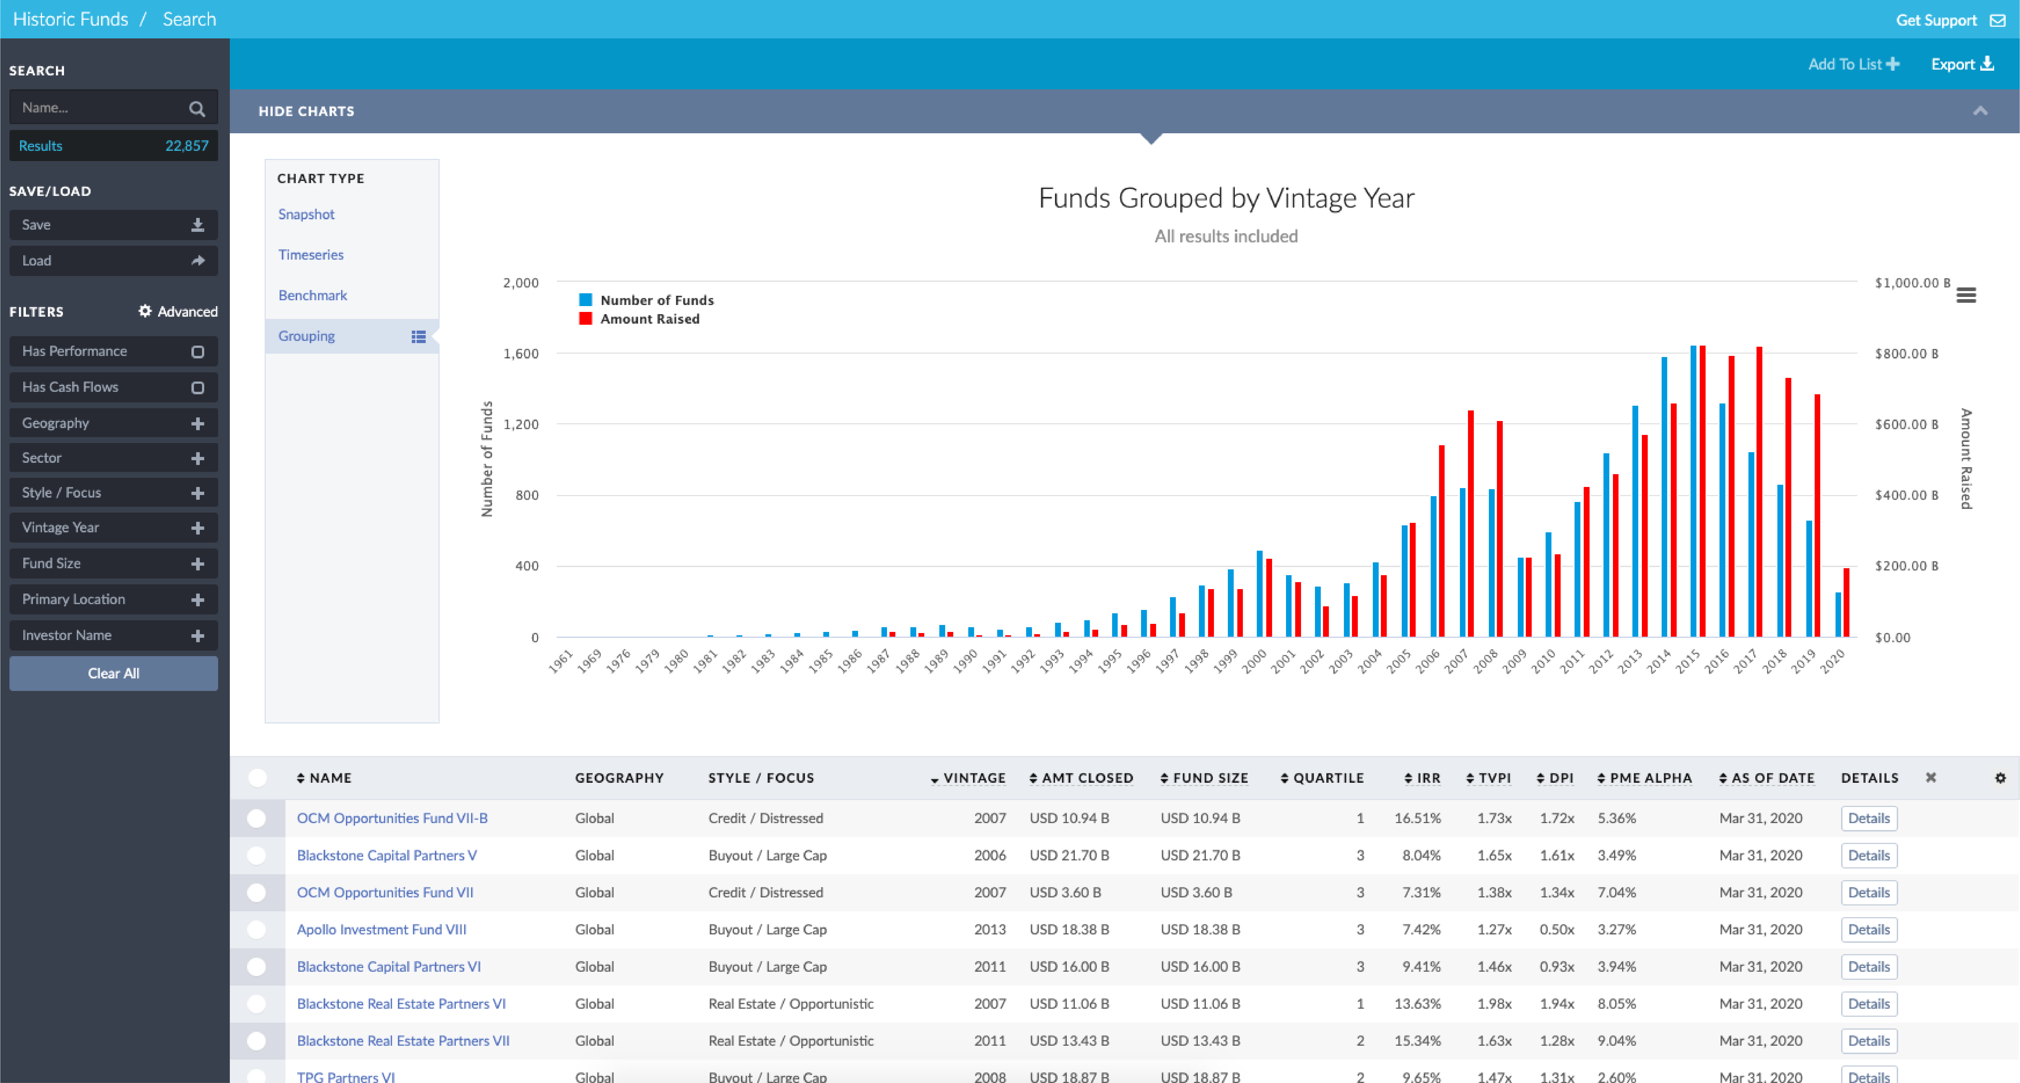Click the table settings gear icon
Image resolution: width=2020 pixels, height=1083 pixels.
tap(2001, 778)
